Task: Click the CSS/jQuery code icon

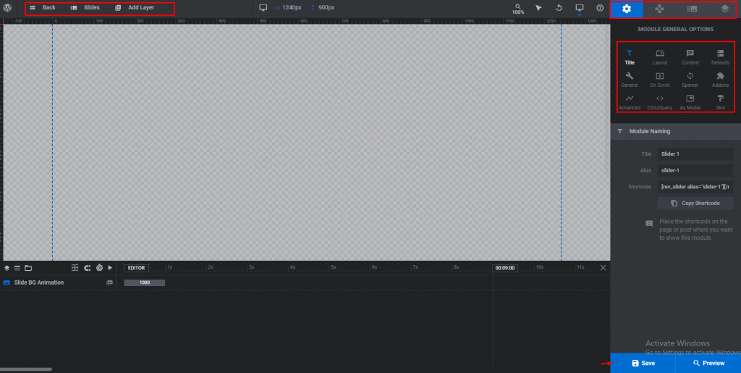Action: 660,103
